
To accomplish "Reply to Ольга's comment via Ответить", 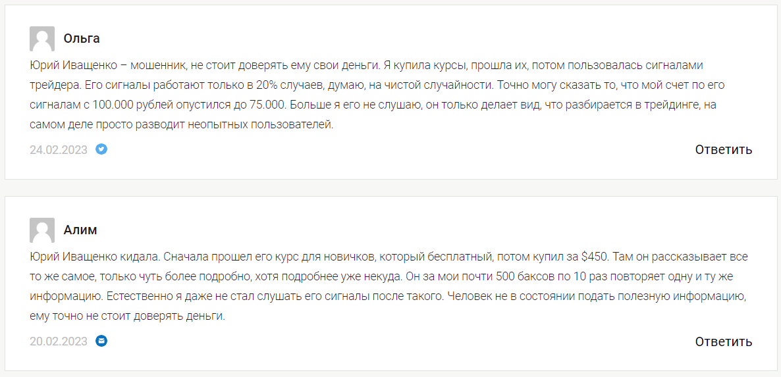I will point(724,149).
